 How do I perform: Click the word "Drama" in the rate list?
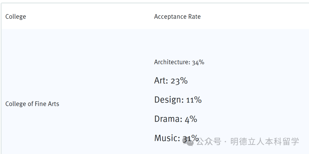(168, 119)
